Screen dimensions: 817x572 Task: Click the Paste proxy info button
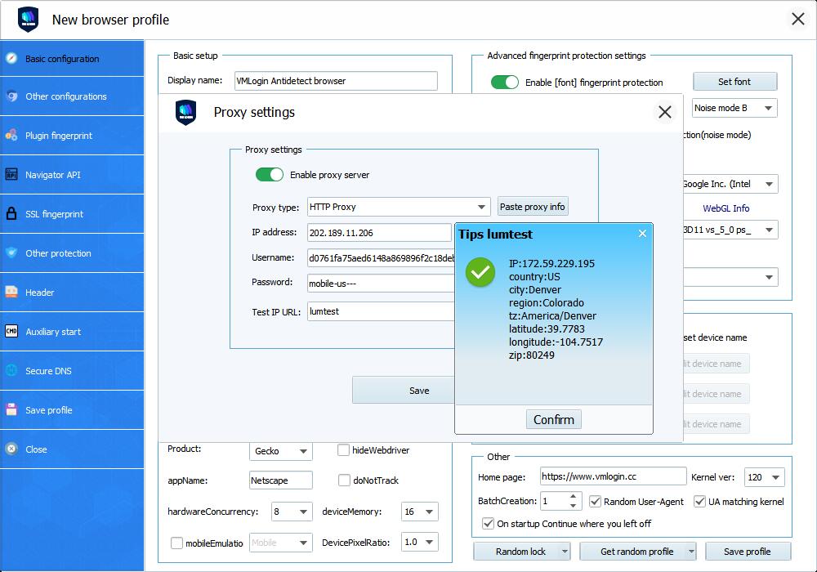(x=533, y=207)
